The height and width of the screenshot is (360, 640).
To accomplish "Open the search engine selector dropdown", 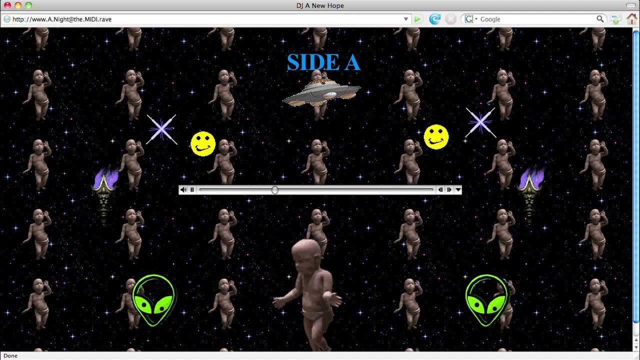I will click(x=471, y=19).
